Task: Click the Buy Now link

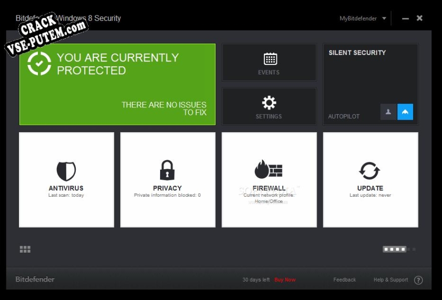Action: coord(285,280)
